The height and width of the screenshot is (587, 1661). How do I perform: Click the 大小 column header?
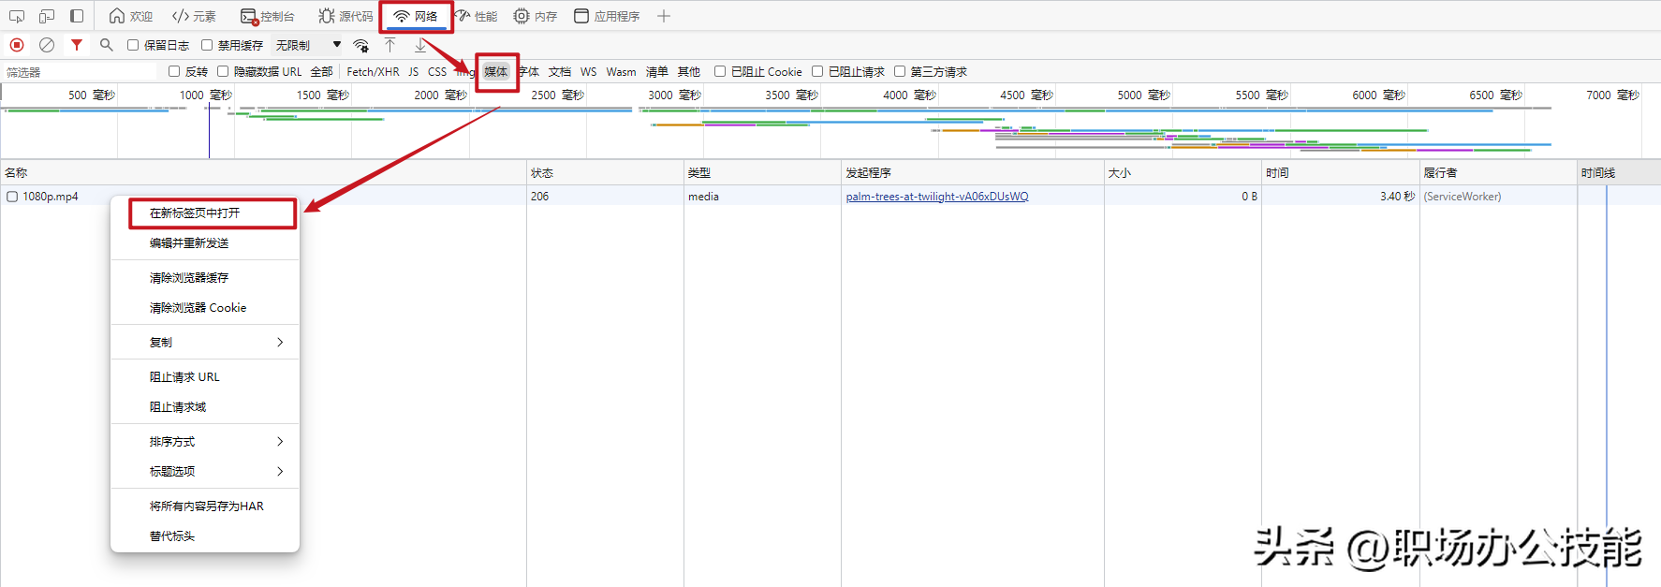pyautogui.click(x=1183, y=172)
